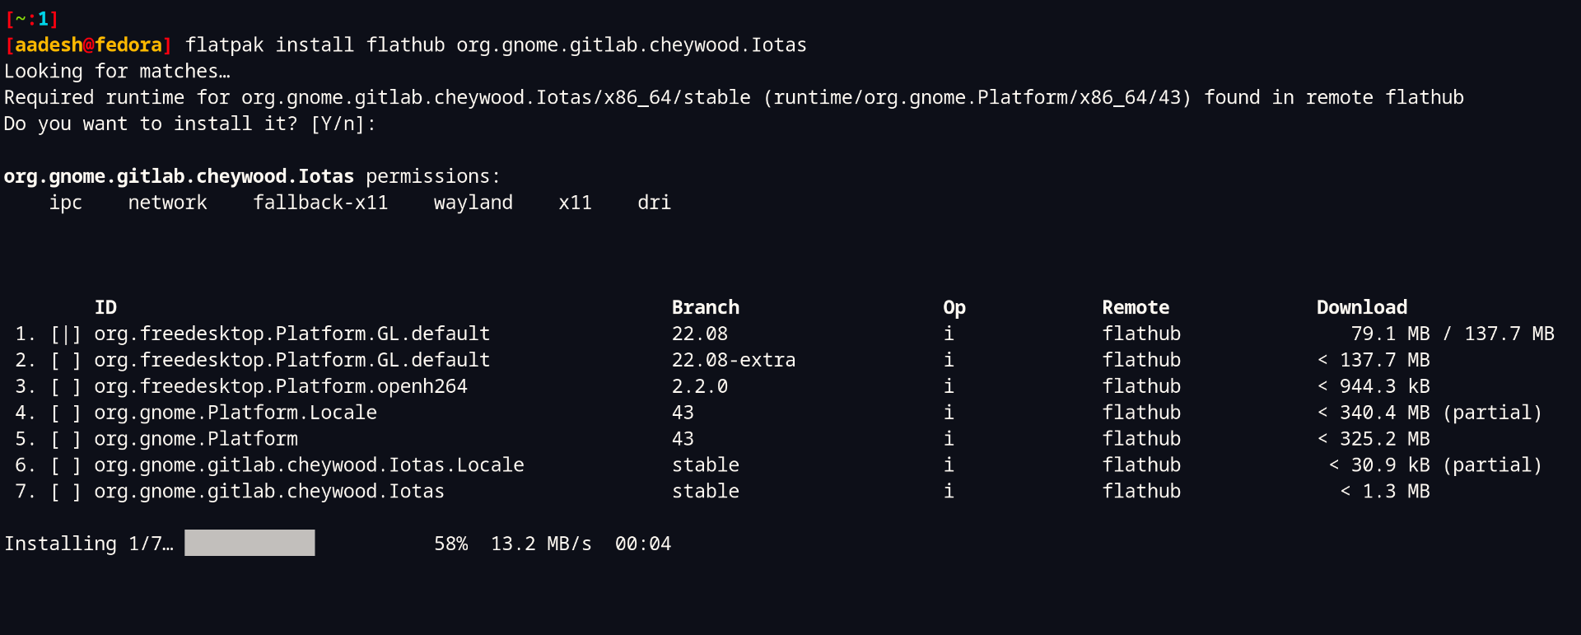The height and width of the screenshot is (635, 1581).
Task: Click the aadesh@fedora shell prompt
Action: 88,44
